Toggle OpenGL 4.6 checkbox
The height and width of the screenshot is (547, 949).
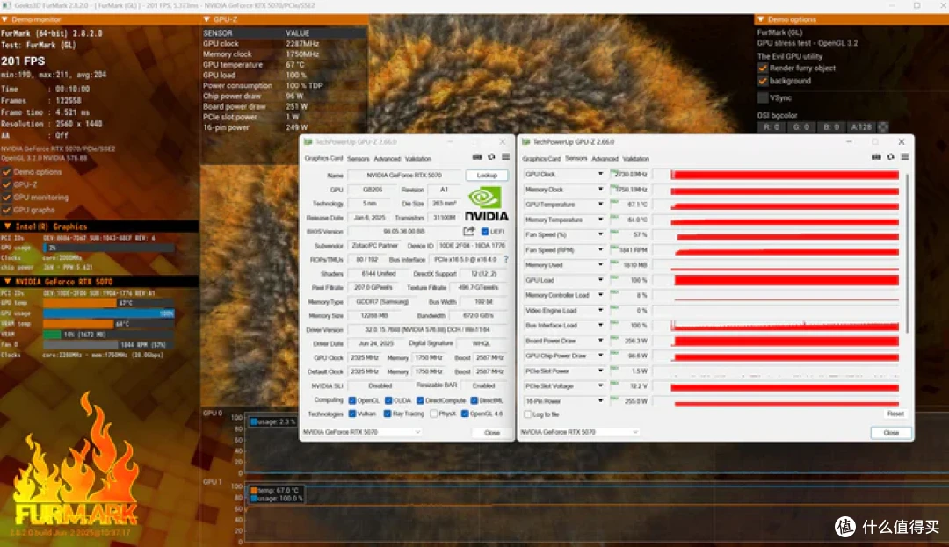465,414
